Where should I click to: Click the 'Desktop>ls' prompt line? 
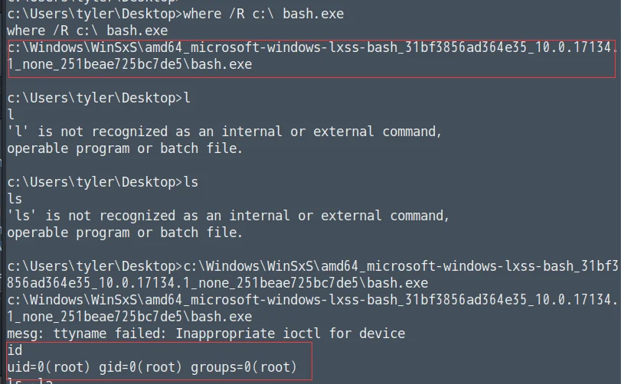[x=103, y=182]
